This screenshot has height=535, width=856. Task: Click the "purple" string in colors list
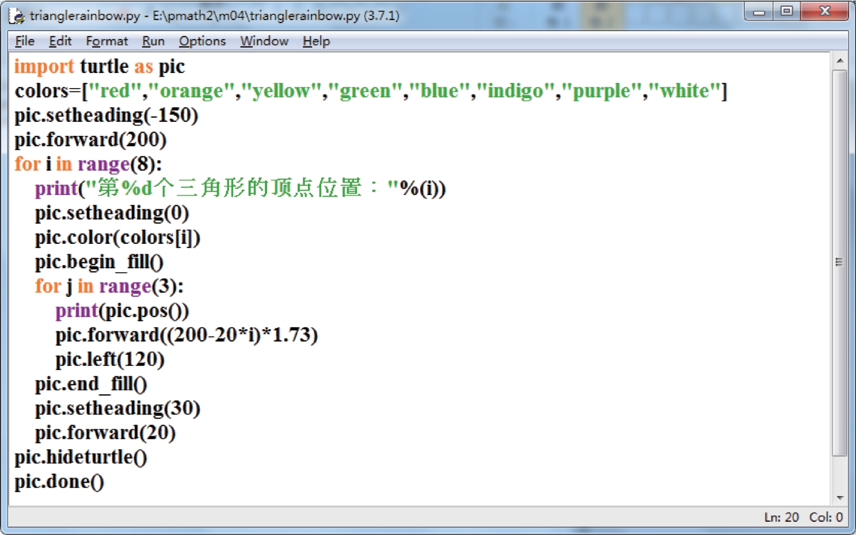602,91
